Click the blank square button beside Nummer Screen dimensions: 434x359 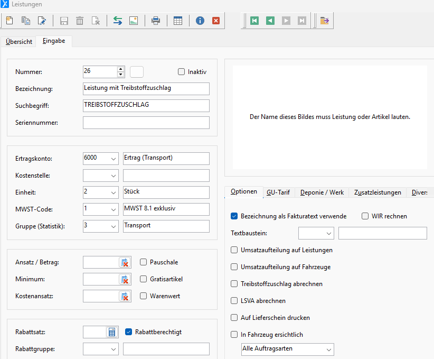click(x=137, y=72)
